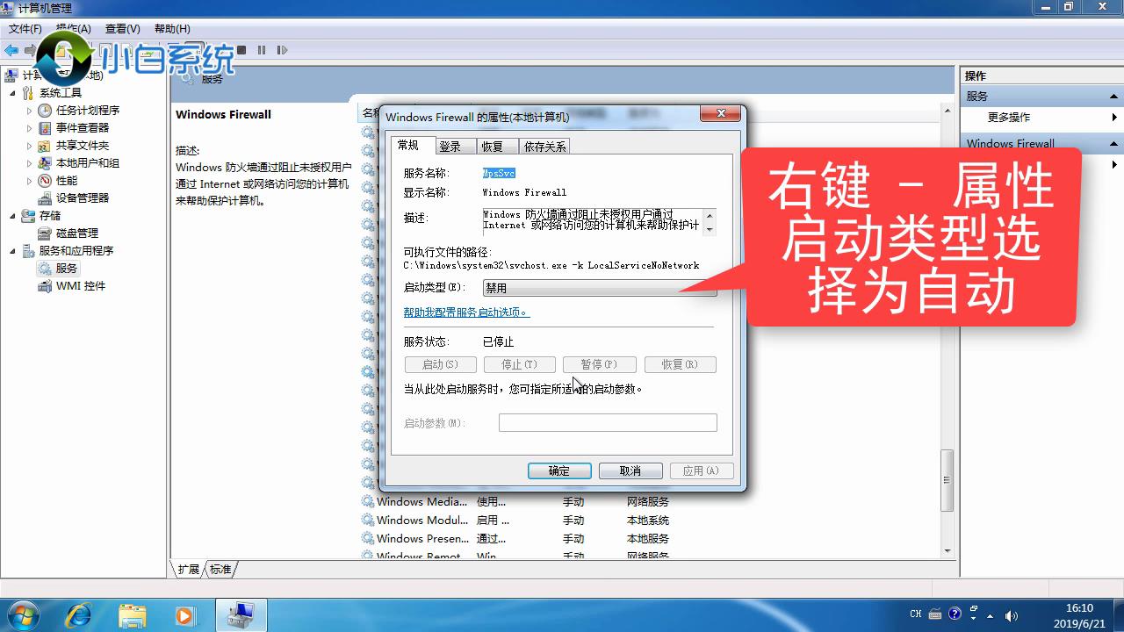This screenshot has height=632, width=1124.
Task: Expand the 任务计划程序 tree node
Action: [x=29, y=111]
